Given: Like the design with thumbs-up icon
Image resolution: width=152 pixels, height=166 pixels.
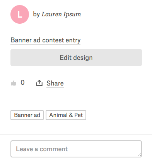Looking at the screenshot, I should (x=14, y=83).
